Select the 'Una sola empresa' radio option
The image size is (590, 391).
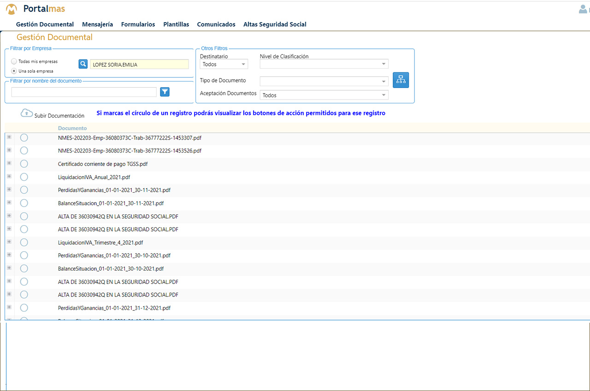[x=14, y=71]
